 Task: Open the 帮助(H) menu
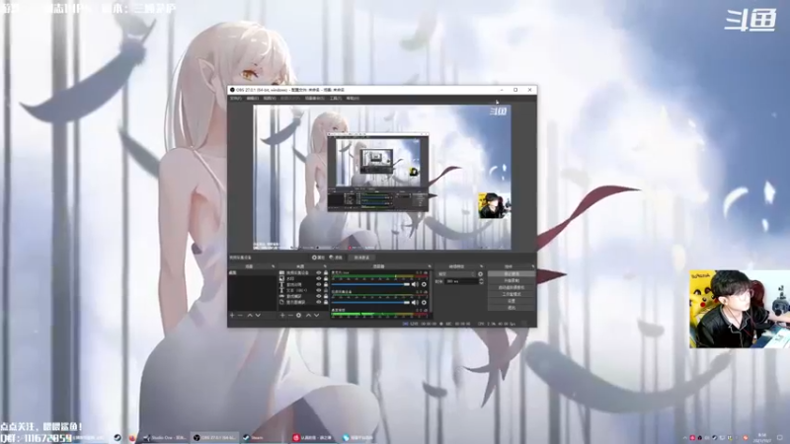(x=353, y=98)
